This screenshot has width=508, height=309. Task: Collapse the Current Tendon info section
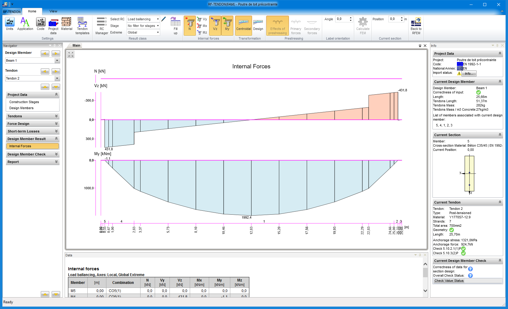(500, 202)
